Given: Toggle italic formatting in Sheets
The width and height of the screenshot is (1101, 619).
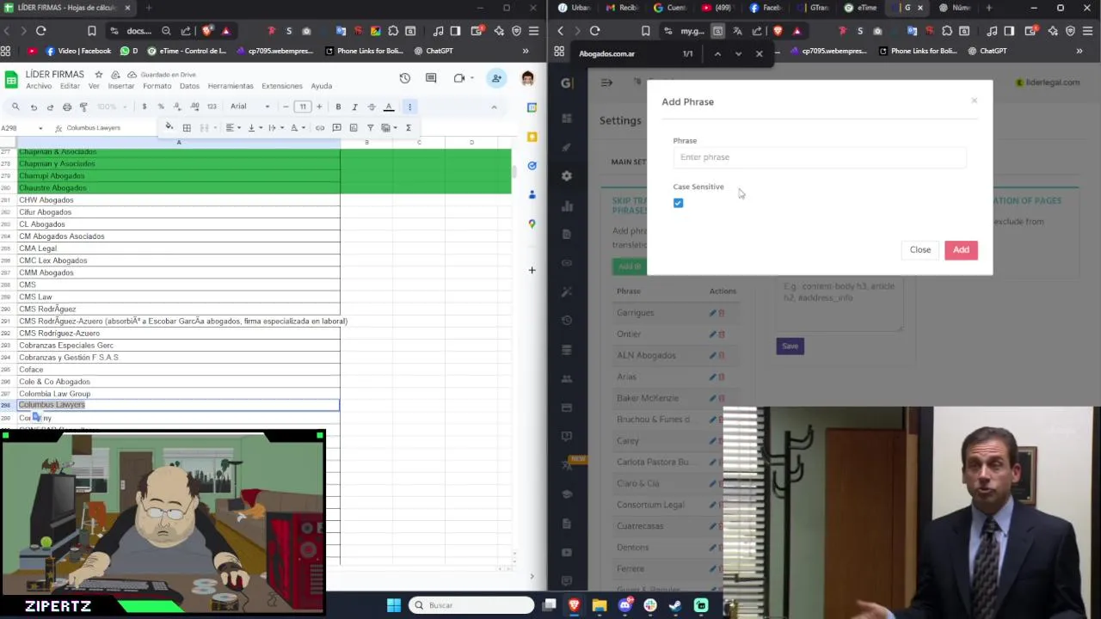Looking at the screenshot, I should (354, 107).
